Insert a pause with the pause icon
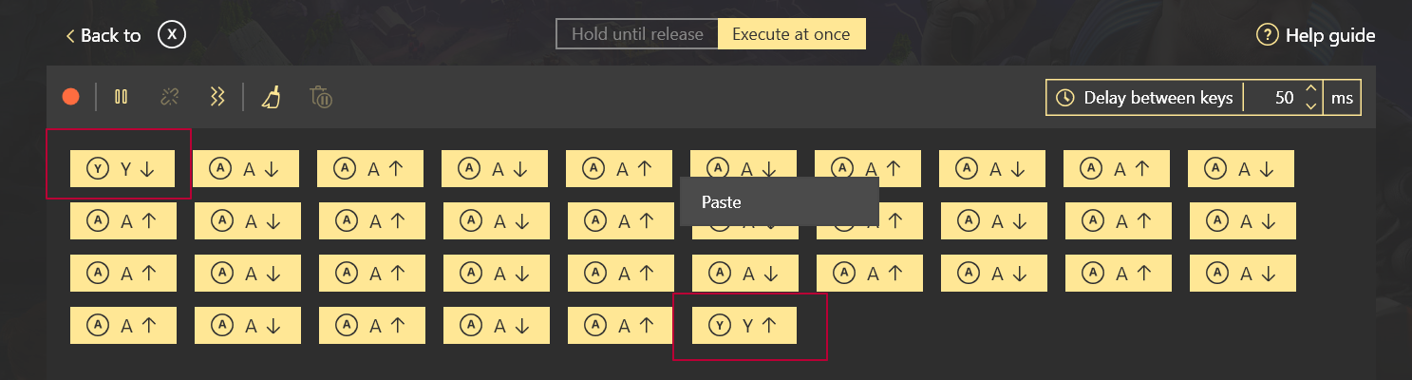Image resolution: width=1412 pixels, height=380 pixels. coord(121,97)
